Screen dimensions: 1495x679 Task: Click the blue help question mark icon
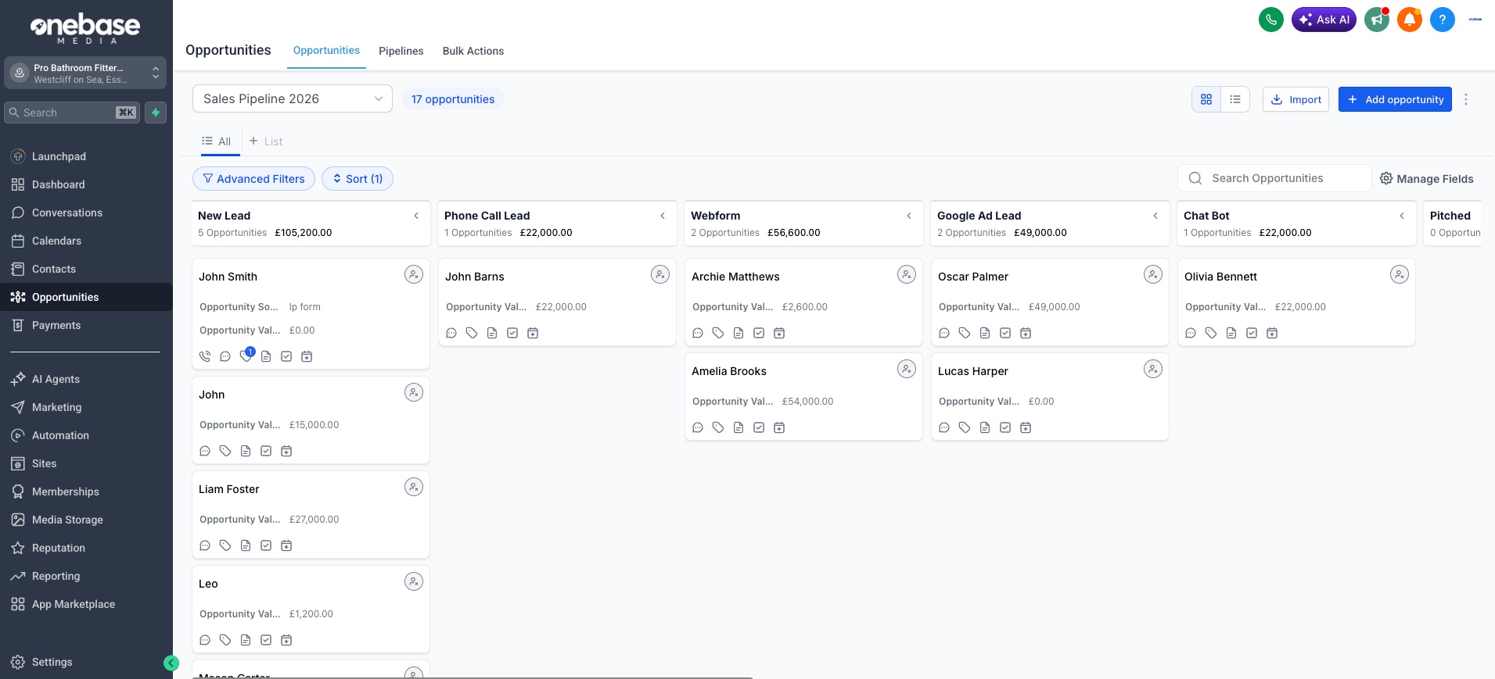tap(1442, 20)
